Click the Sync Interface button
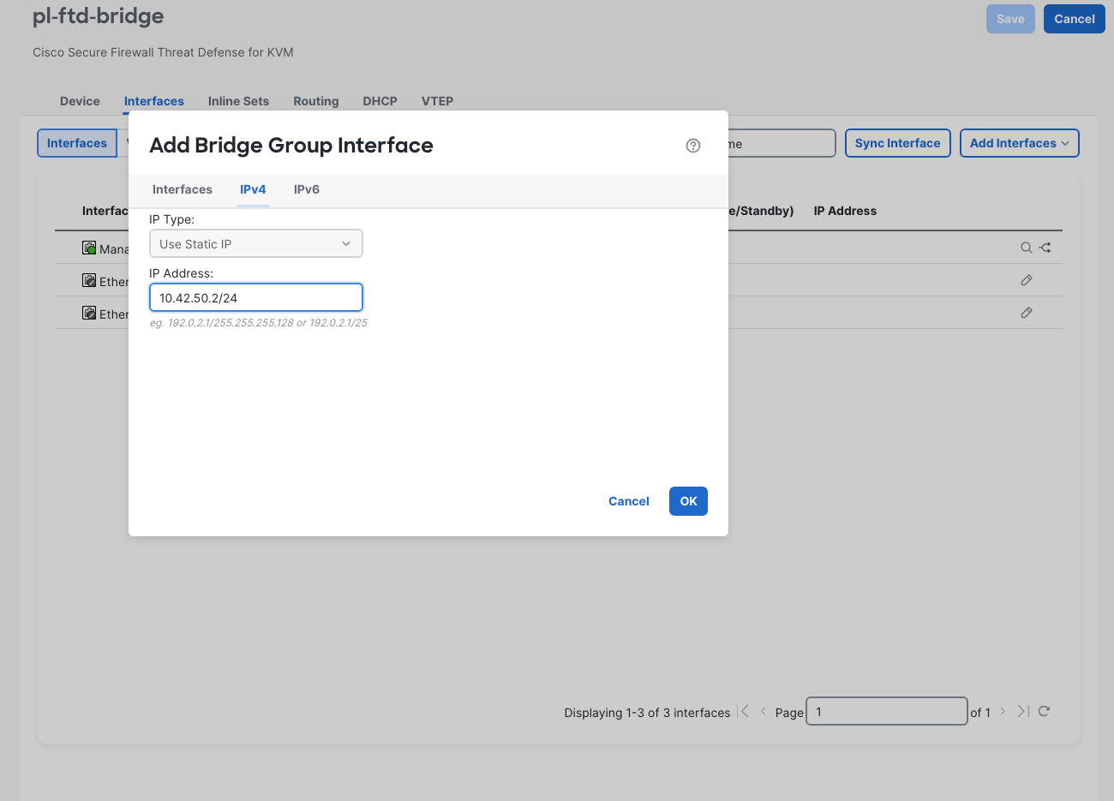This screenshot has height=801, width=1114. point(897,143)
